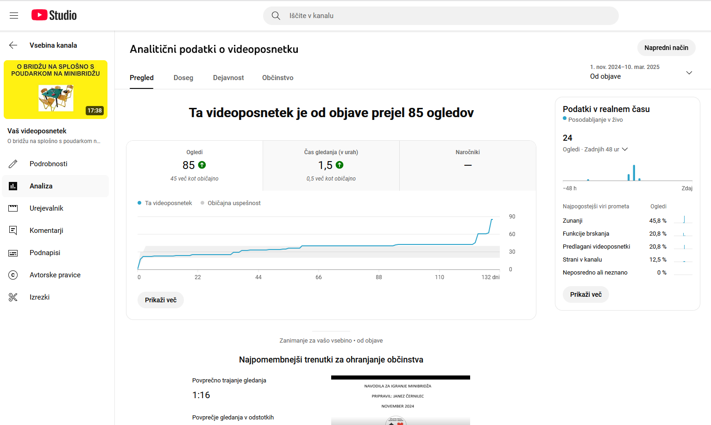Click the Podnapisi subtitles icon

13,253
